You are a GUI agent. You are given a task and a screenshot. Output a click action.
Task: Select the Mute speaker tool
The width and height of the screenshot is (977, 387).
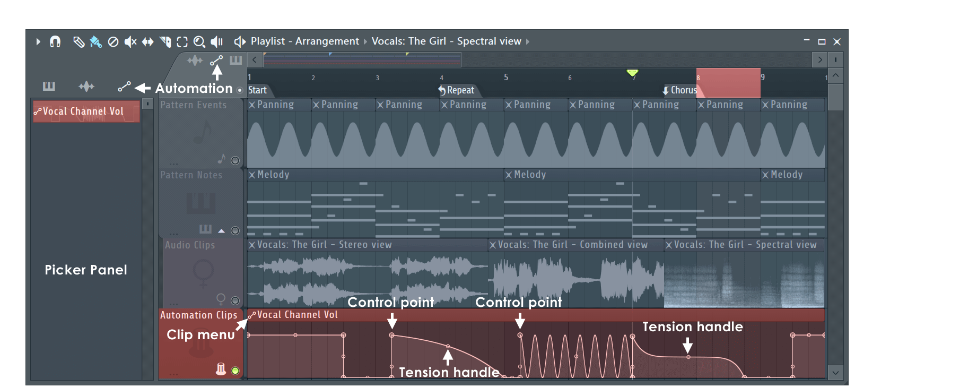coord(130,41)
